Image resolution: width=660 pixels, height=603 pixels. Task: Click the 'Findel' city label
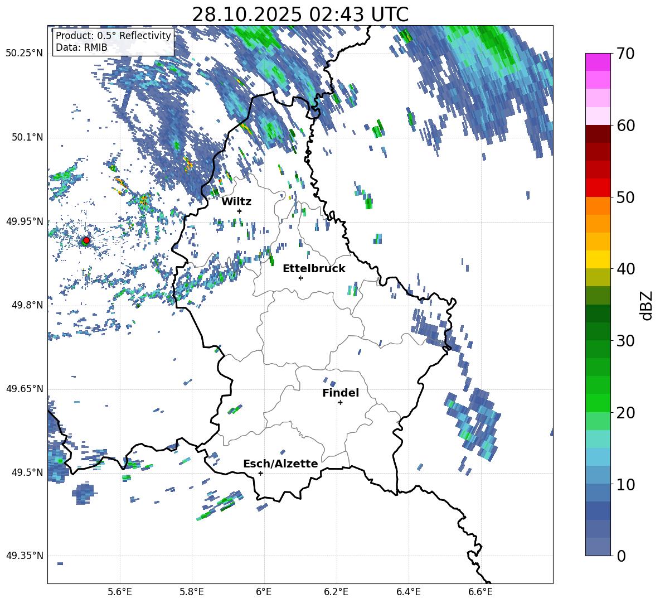pyautogui.click(x=341, y=393)
